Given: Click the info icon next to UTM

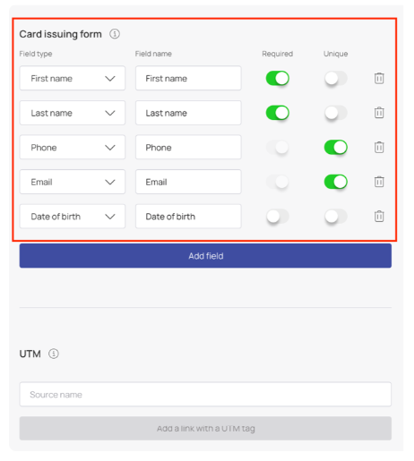Looking at the screenshot, I should point(54,354).
